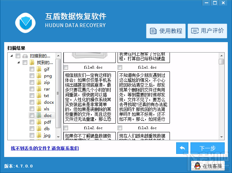Click the xls folder icon
Viewport: 232px width, 173px height.
click(x=39, y=109)
